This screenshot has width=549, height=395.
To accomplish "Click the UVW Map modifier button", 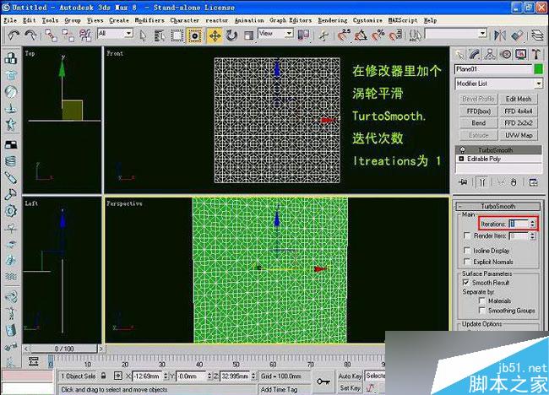I will click(x=519, y=135).
